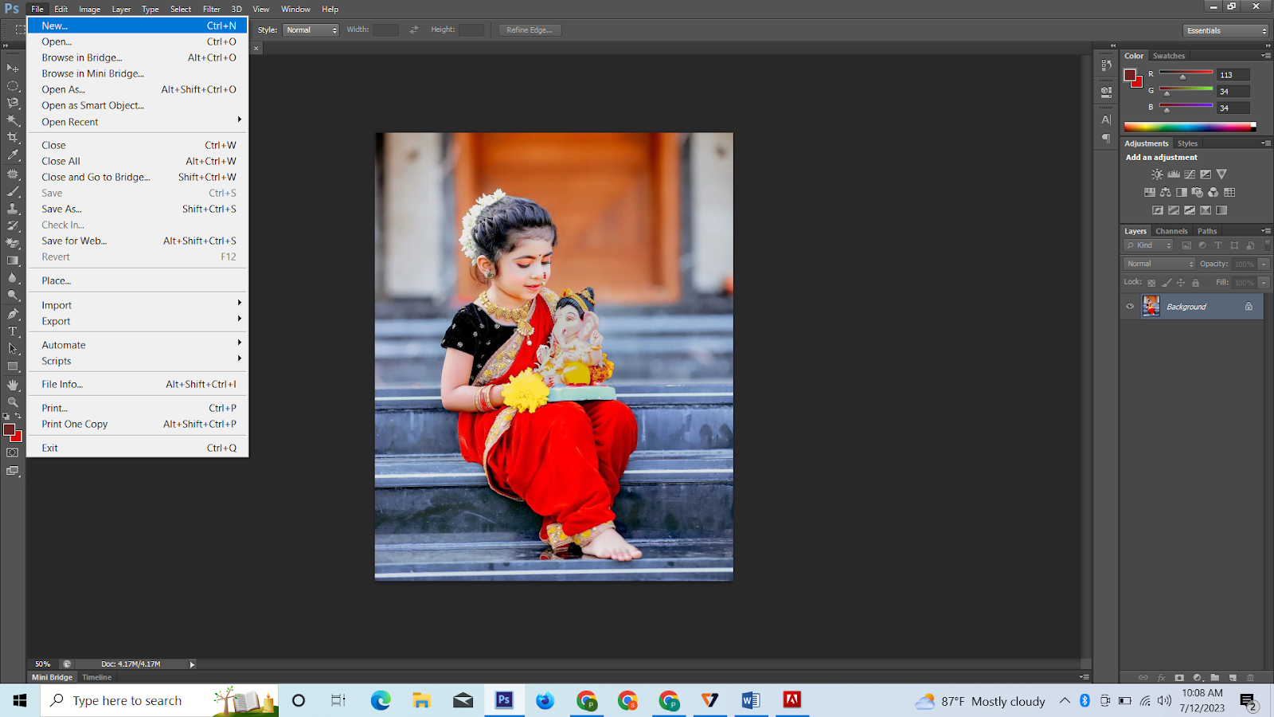Screen dimensions: 1274x717
Task: Add a Photo Filter adjustment
Action: click(x=1198, y=192)
